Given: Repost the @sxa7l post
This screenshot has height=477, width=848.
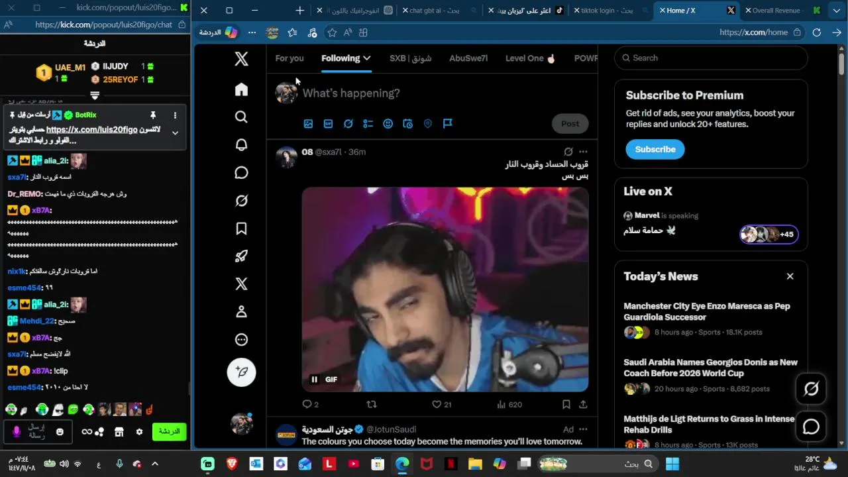Looking at the screenshot, I should [x=372, y=404].
